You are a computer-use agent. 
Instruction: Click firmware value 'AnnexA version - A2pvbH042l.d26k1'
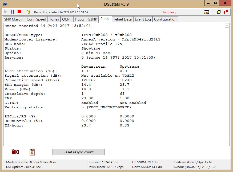pos(121,39)
